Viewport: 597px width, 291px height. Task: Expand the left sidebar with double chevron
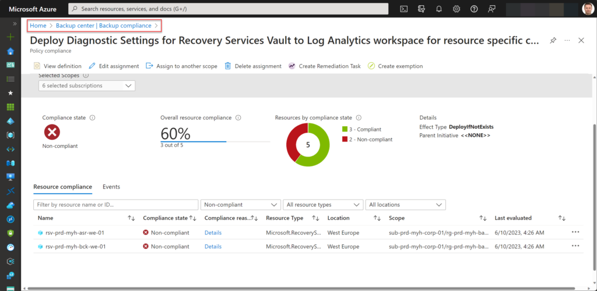coord(15,23)
